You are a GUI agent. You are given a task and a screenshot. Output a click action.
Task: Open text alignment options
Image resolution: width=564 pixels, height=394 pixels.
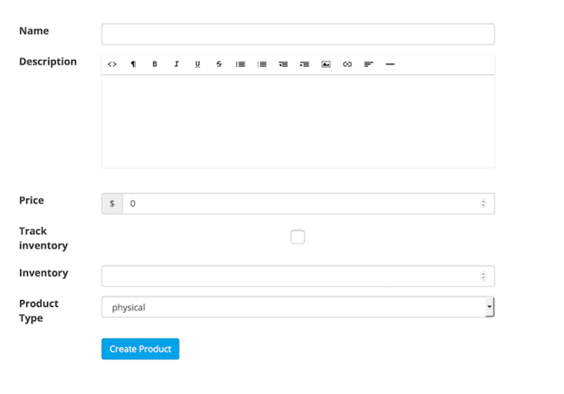pyautogui.click(x=368, y=64)
